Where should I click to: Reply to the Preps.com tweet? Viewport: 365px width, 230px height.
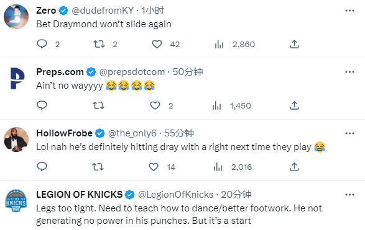point(42,105)
